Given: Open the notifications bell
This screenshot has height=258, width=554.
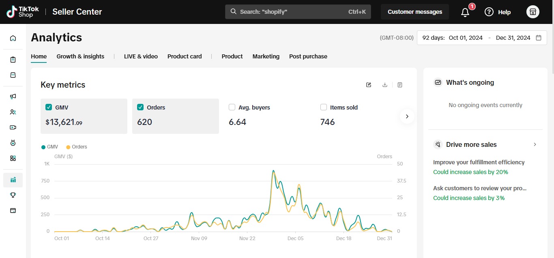Looking at the screenshot, I should pos(465,12).
